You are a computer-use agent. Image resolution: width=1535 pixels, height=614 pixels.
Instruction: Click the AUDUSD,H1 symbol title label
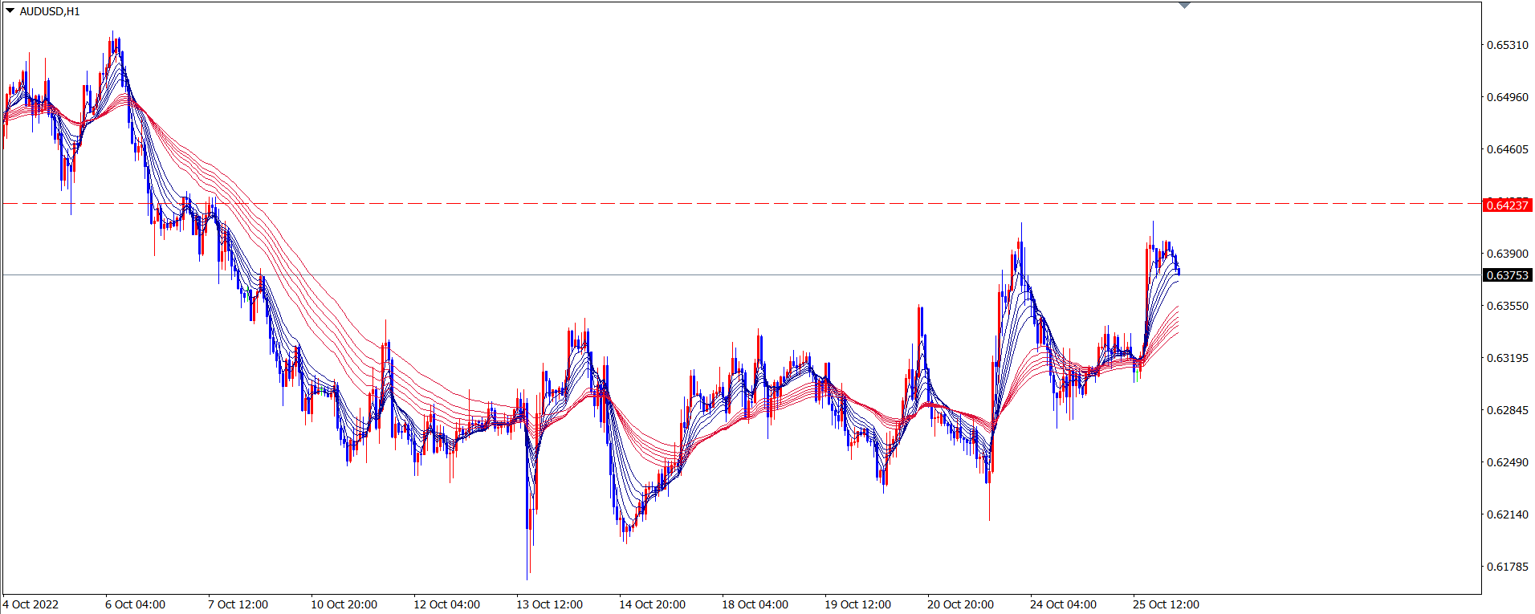(x=49, y=11)
